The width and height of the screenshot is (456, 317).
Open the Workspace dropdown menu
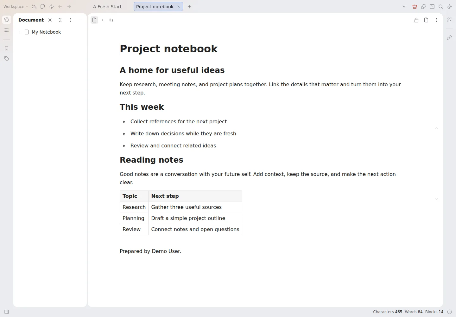click(16, 7)
